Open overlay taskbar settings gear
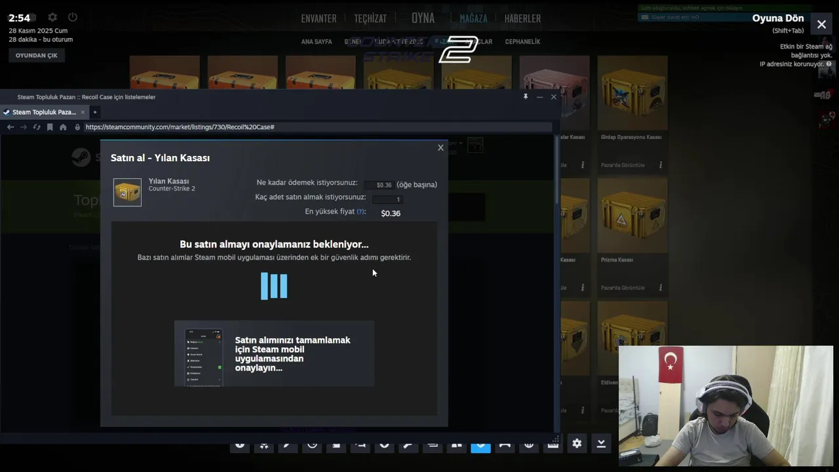Image resolution: width=839 pixels, height=472 pixels. point(577,443)
